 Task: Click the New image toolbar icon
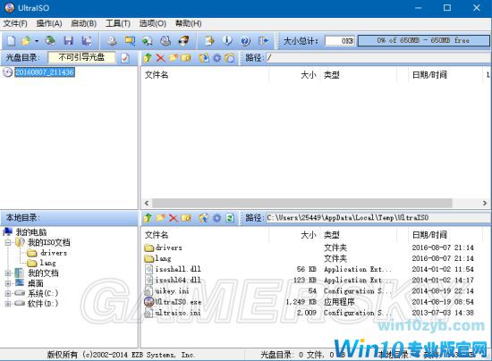(x=11, y=41)
